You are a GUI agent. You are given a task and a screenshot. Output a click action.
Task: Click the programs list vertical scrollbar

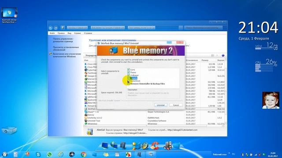[226, 91]
